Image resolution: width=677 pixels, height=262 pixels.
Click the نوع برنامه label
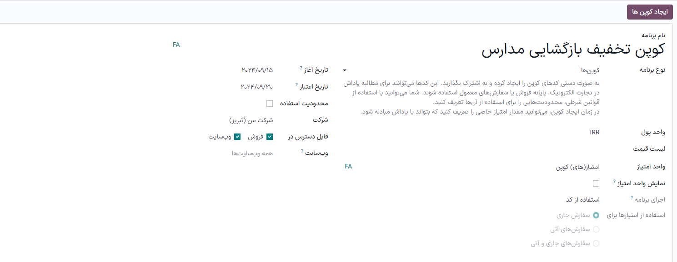[652, 70]
